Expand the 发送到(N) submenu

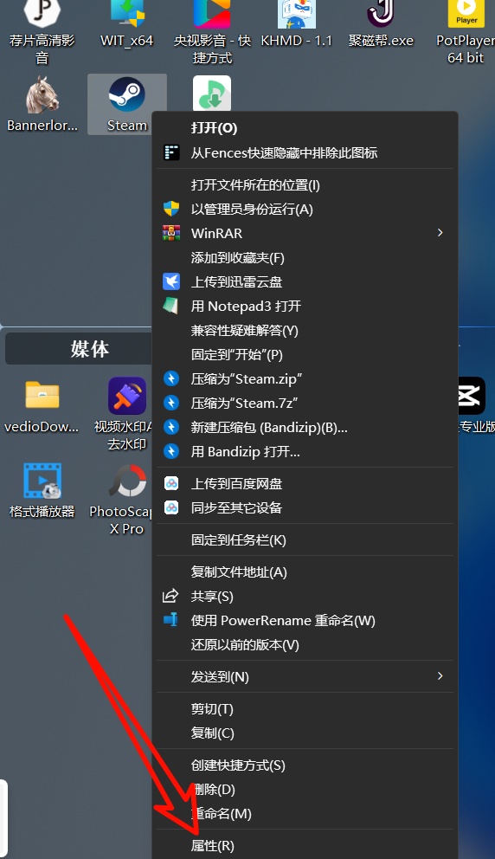[x=305, y=676]
